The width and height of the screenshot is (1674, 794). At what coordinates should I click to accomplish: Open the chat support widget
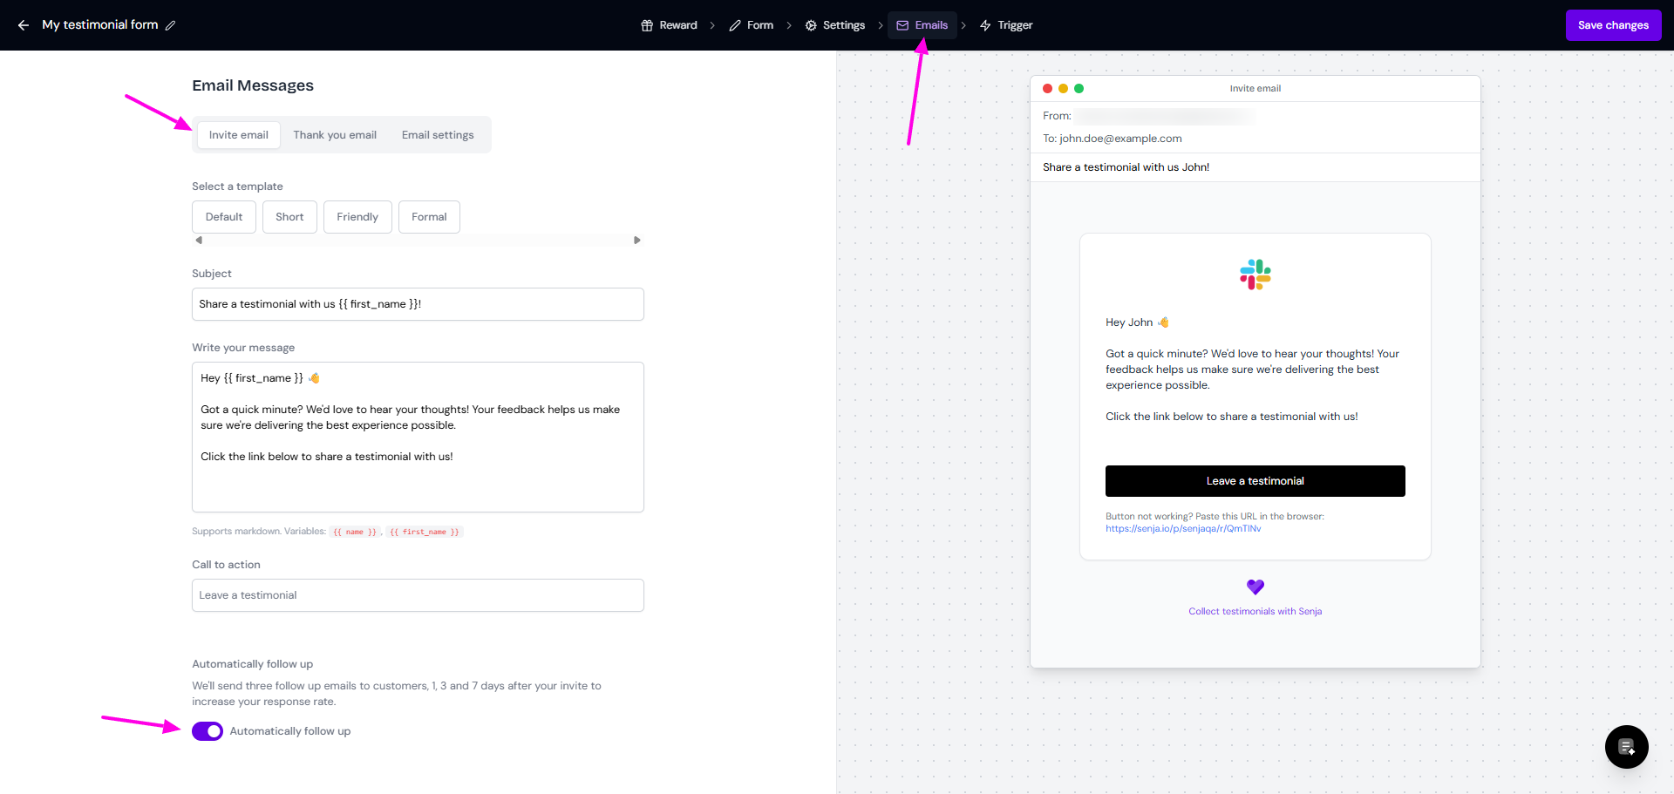pos(1626,747)
